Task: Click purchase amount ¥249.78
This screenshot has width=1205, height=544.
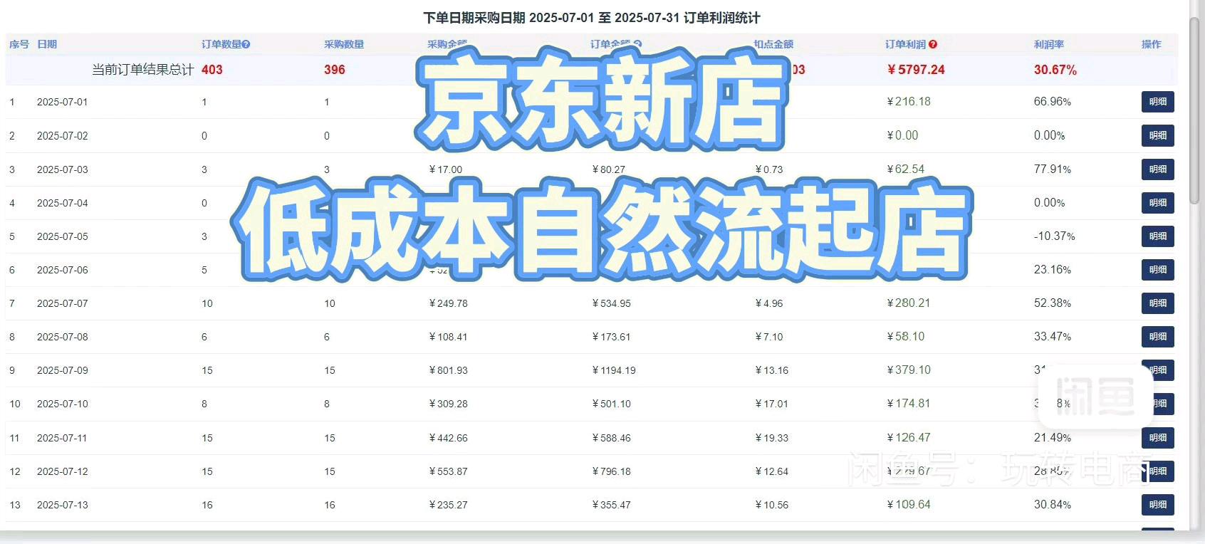Action: tap(449, 303)
